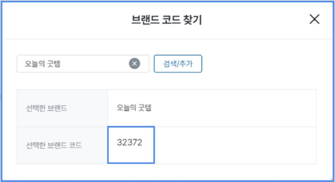Select 오늘의 굿템 in the selected brand row

134,108
